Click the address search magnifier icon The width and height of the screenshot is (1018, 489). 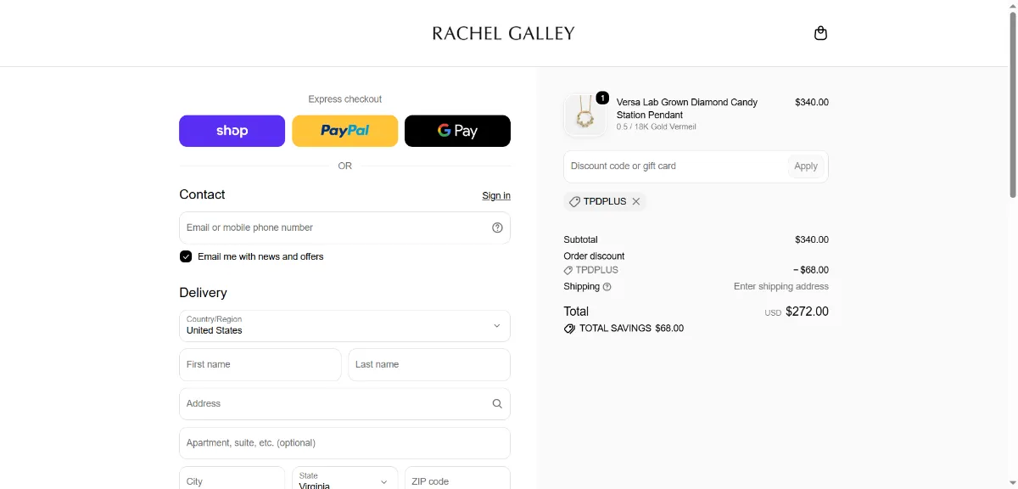497,404
